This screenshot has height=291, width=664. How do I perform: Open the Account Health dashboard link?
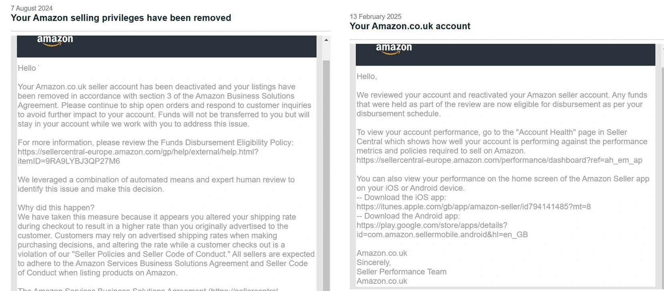coord(499,160)
